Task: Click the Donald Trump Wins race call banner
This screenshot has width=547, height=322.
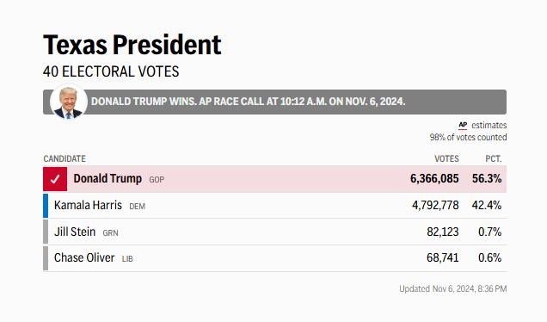Action: point(275,102)
